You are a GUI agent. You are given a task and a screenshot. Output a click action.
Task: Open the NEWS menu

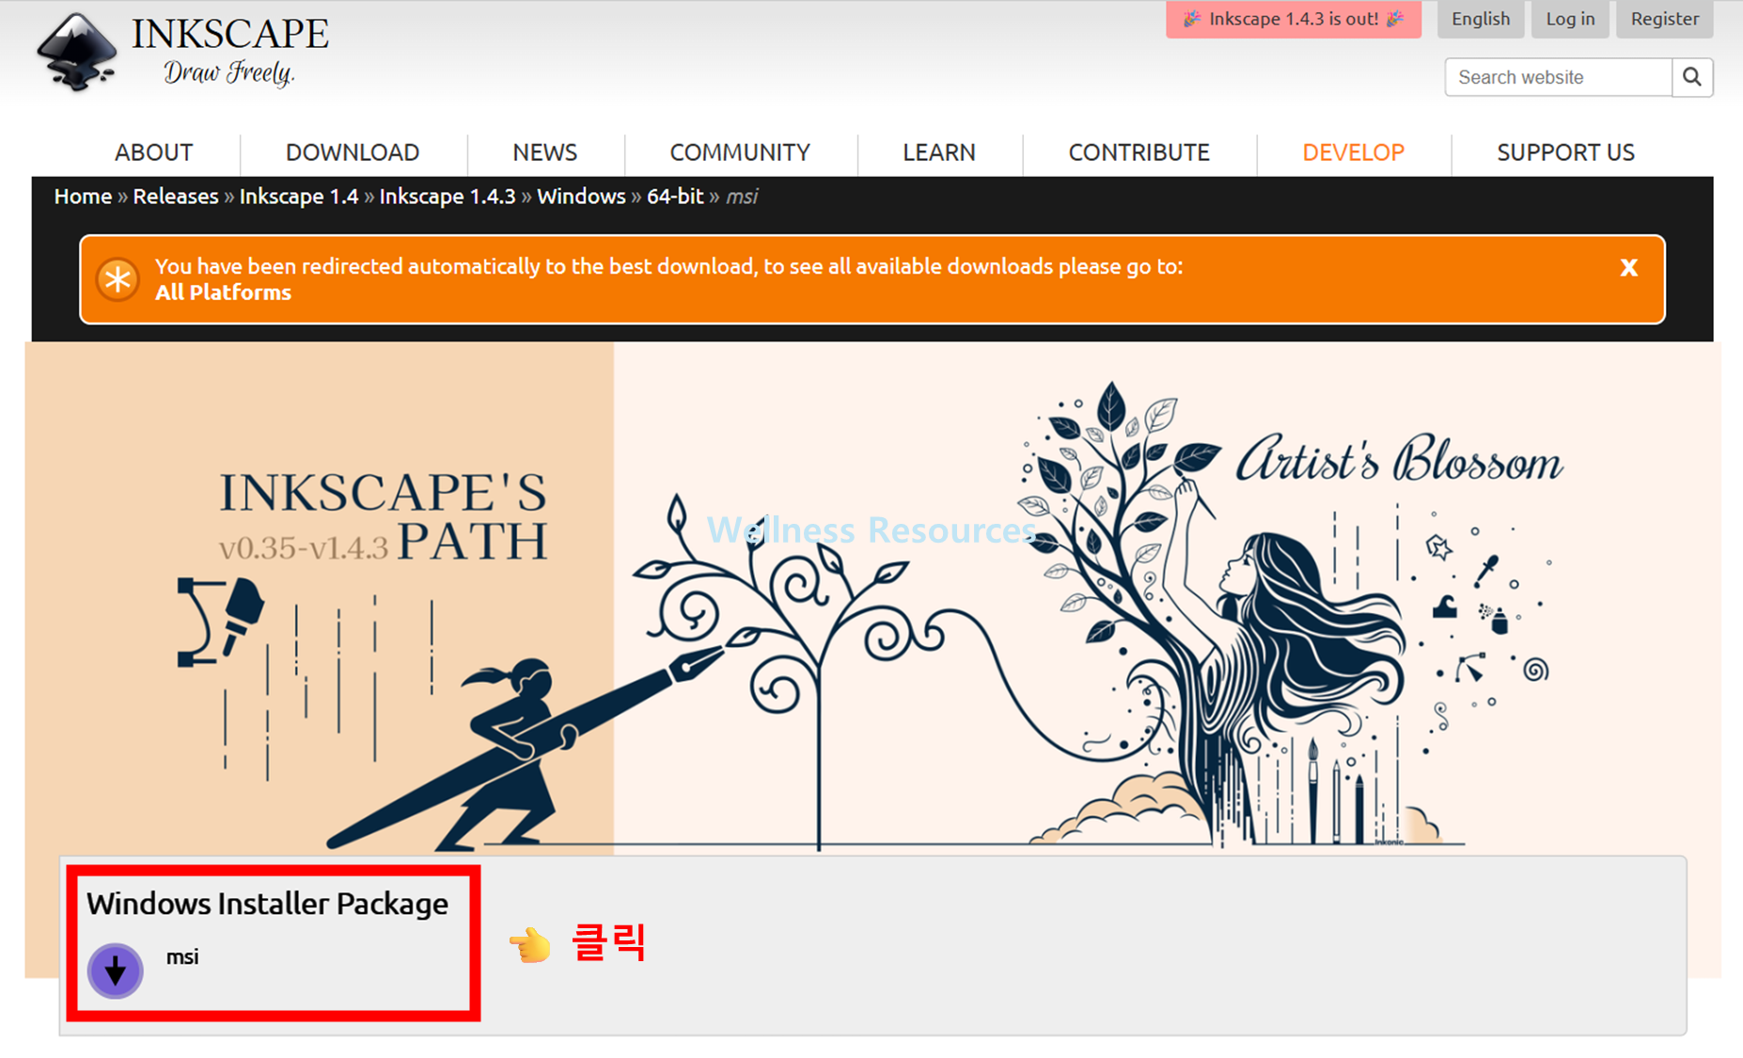(x=545, y=152)
